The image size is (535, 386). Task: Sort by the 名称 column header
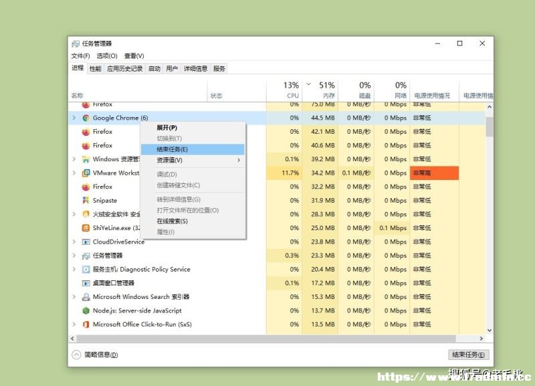138,91
